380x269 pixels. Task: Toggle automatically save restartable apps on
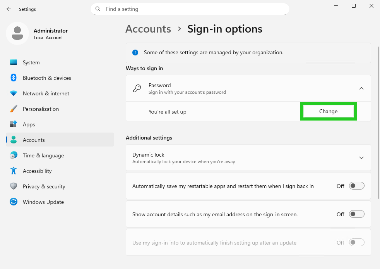pyautogui.click(x=356, y=186)
